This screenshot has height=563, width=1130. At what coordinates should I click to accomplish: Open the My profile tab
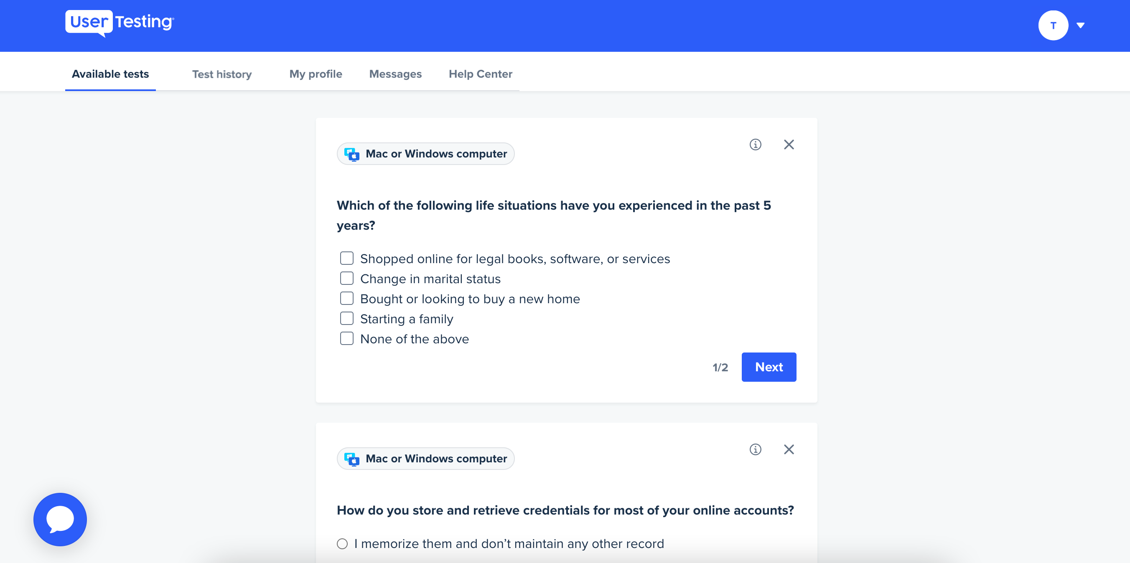(x=316, y=74)
